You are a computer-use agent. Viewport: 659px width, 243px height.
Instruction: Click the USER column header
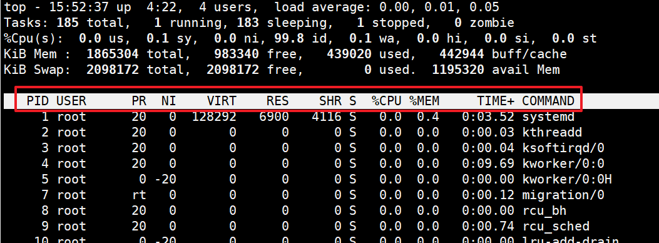click(x=71, y=101)
